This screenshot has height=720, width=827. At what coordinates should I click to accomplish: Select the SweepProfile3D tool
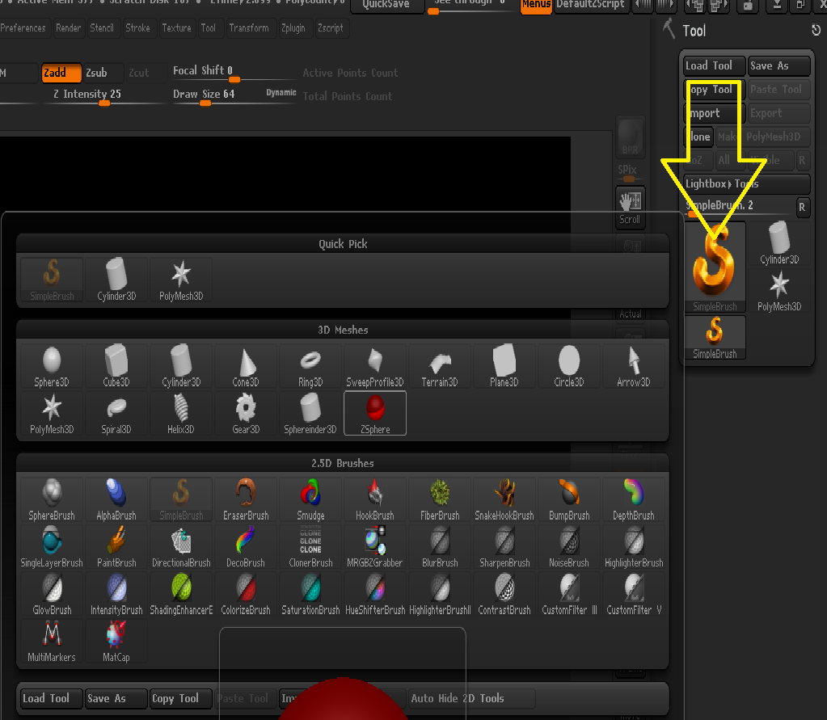click(x=375, y=366)
